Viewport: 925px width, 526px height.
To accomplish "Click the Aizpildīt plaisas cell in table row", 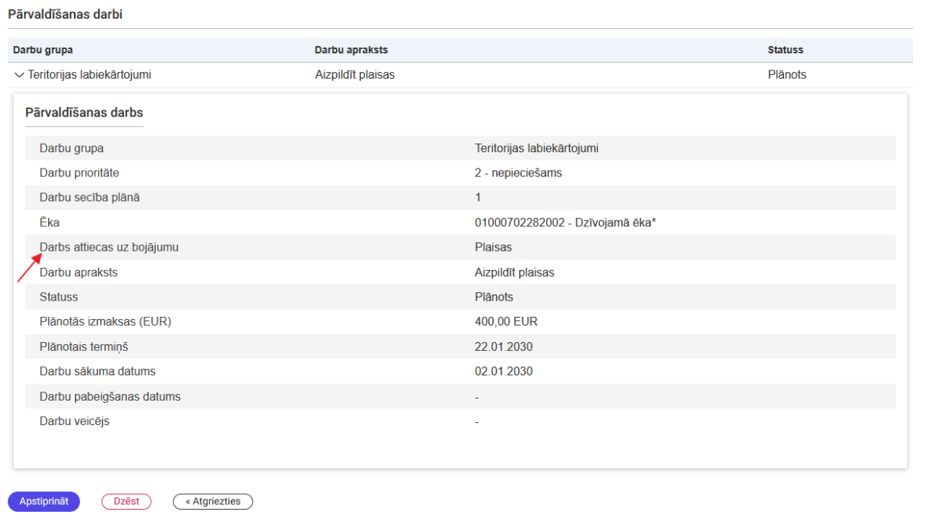I will click(355, 75).
